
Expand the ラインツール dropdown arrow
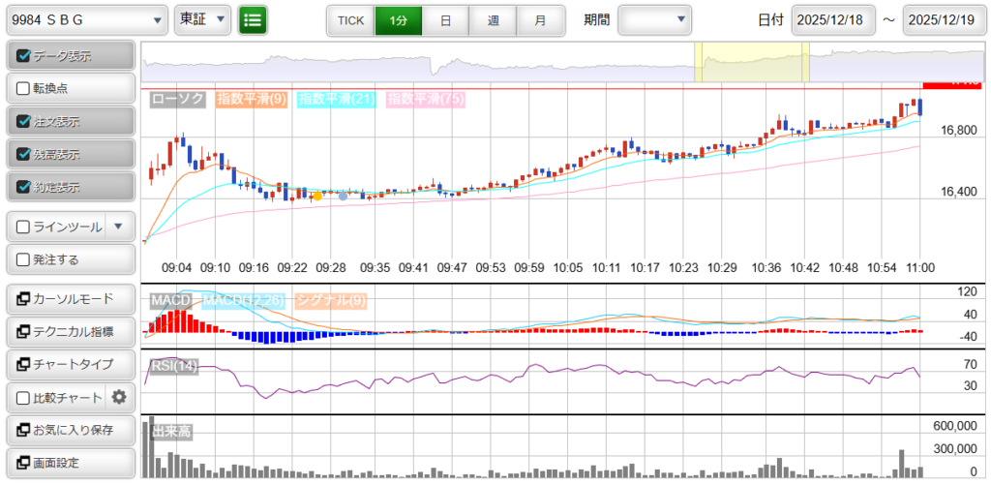click(118, 227)
